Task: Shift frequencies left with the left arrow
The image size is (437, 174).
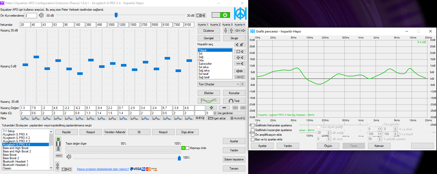Action: coord(237,30)
